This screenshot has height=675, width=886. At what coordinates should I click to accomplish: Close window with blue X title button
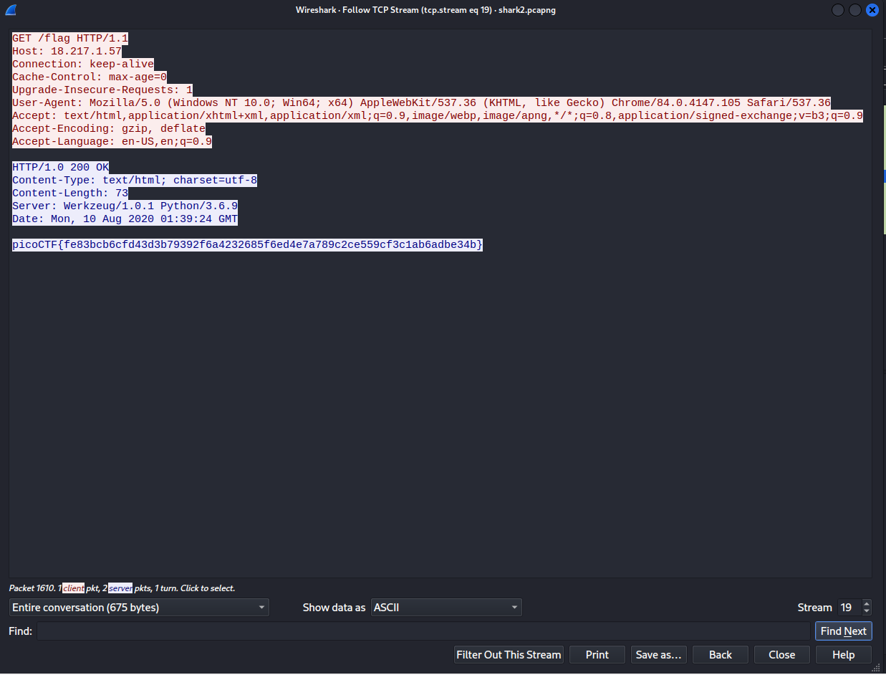pyautogui.click(x=872, y=10)
